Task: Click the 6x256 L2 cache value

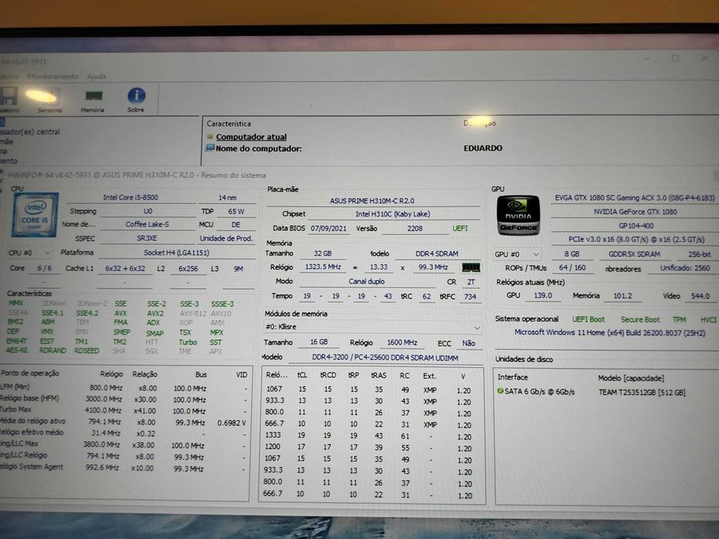Action: pos(188,269)
